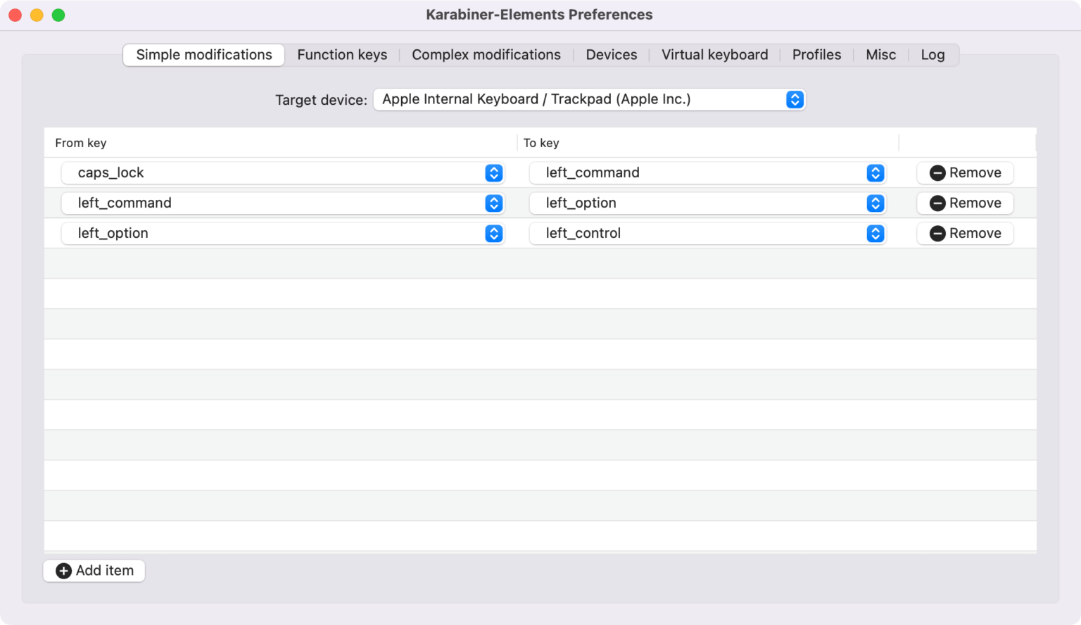1081x625 pixels.
Task: View the Log tab
Action: [933, 55]
